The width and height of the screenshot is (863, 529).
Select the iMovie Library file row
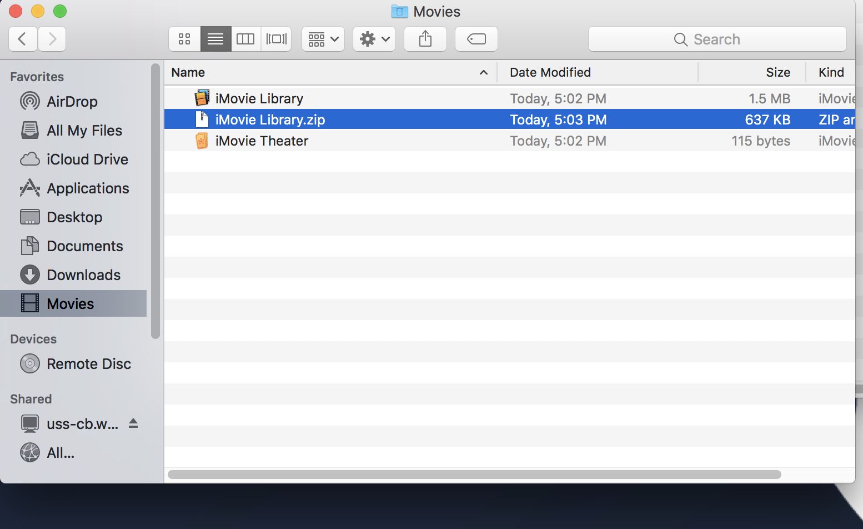[510, 98]
